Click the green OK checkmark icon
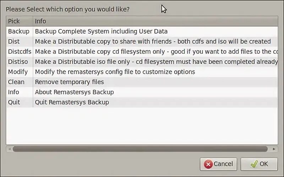The width and height of the screenshot is (284, 177). pyautogui.click(x=254, y=164)
